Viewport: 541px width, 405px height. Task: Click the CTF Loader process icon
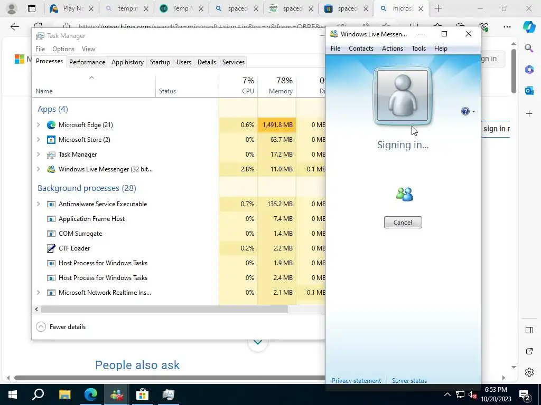pos(51,248)
